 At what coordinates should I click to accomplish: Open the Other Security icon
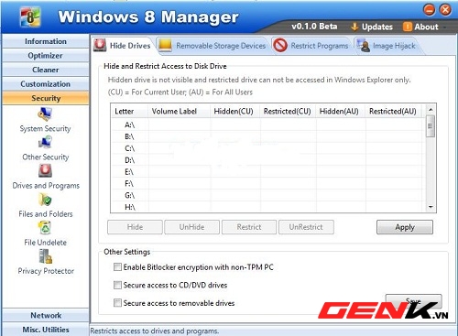[x=45, y=143]
